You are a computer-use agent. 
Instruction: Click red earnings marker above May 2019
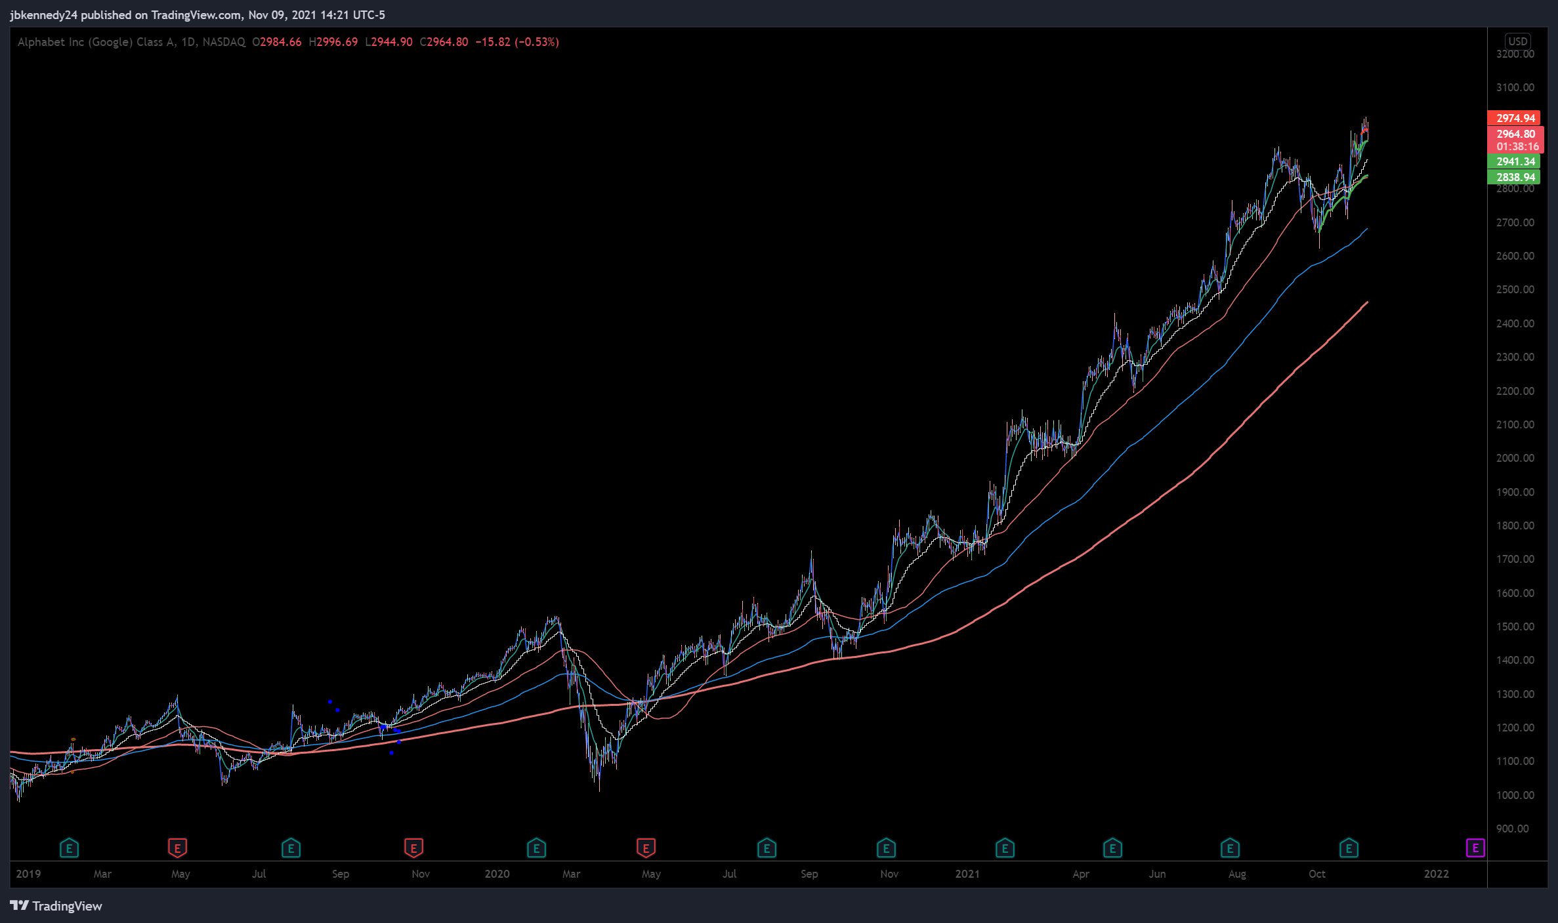[177, 848]
